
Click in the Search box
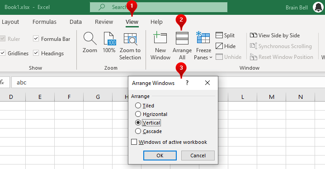[x=159, y=7]
